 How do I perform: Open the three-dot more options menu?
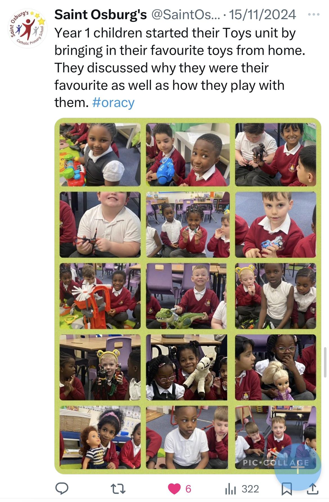[x=314, y=14]
